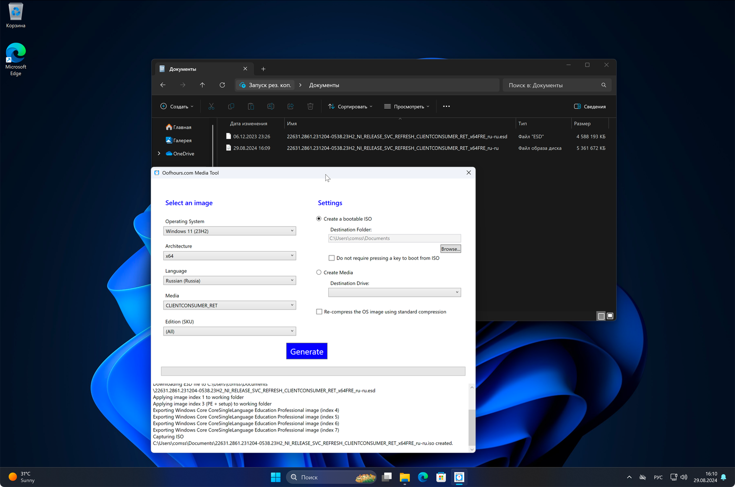Click the Cut scissors icon

pos(211,106)
